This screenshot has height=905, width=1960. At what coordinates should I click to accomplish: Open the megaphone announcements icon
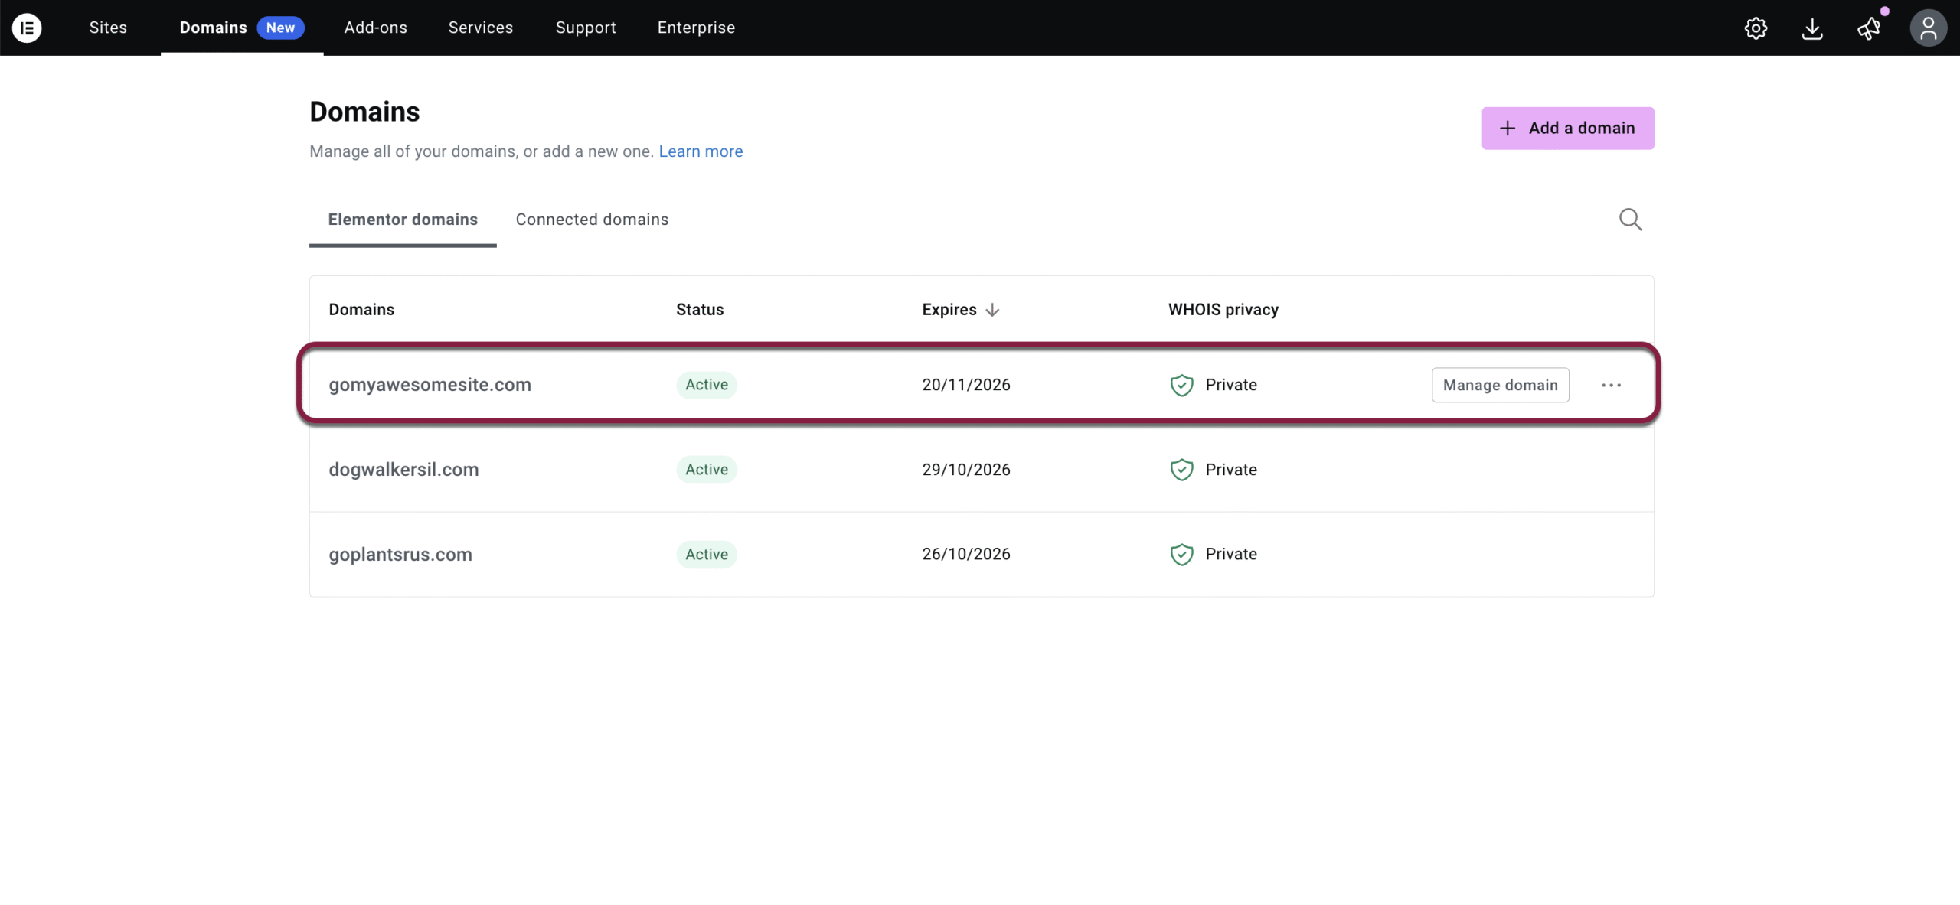[1869, 28]
